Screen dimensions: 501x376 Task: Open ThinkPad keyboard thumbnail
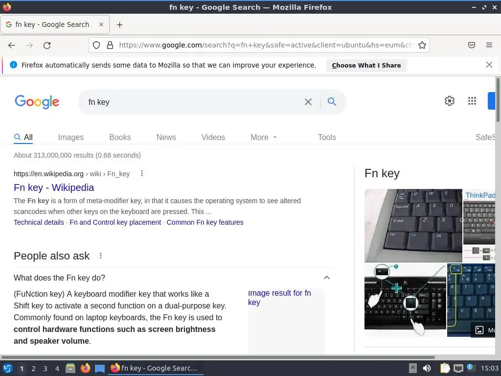(479, 225)
